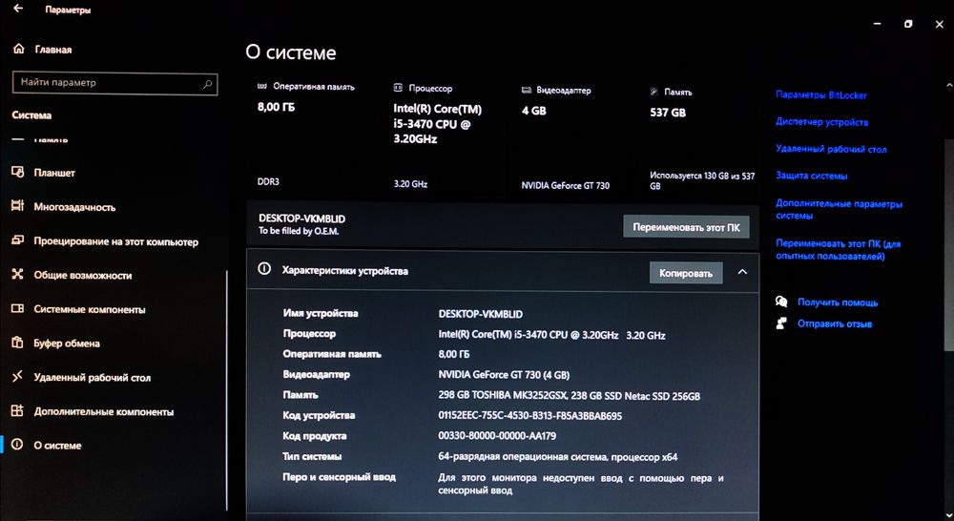Click the DDR3 label under RAM
The height and width of the screenshot is (521, 954).
[x=268, y=181]
